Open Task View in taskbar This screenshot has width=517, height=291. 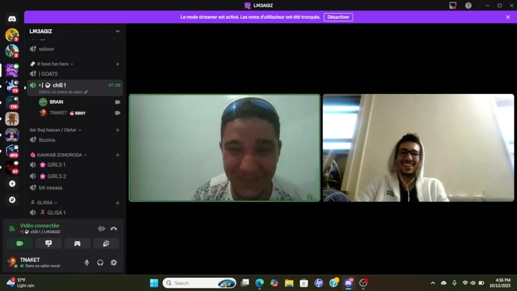pos(245,283)
